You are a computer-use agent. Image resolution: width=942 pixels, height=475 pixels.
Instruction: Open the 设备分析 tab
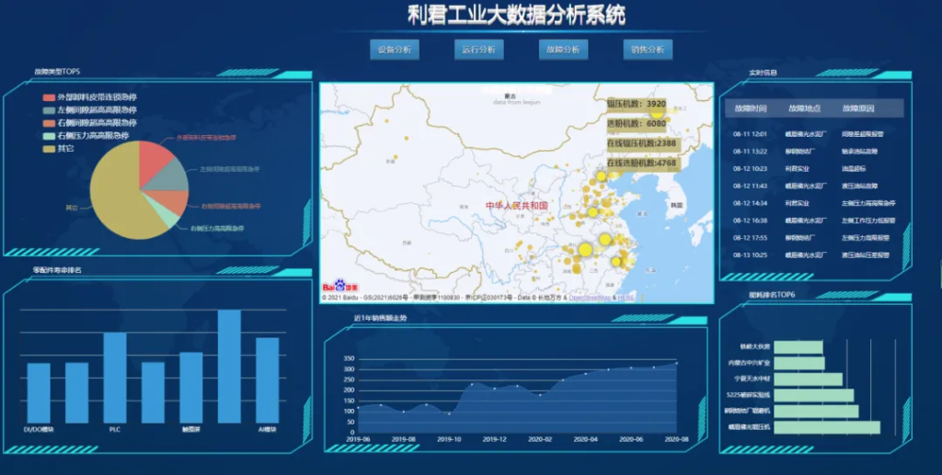pos(394,50)
